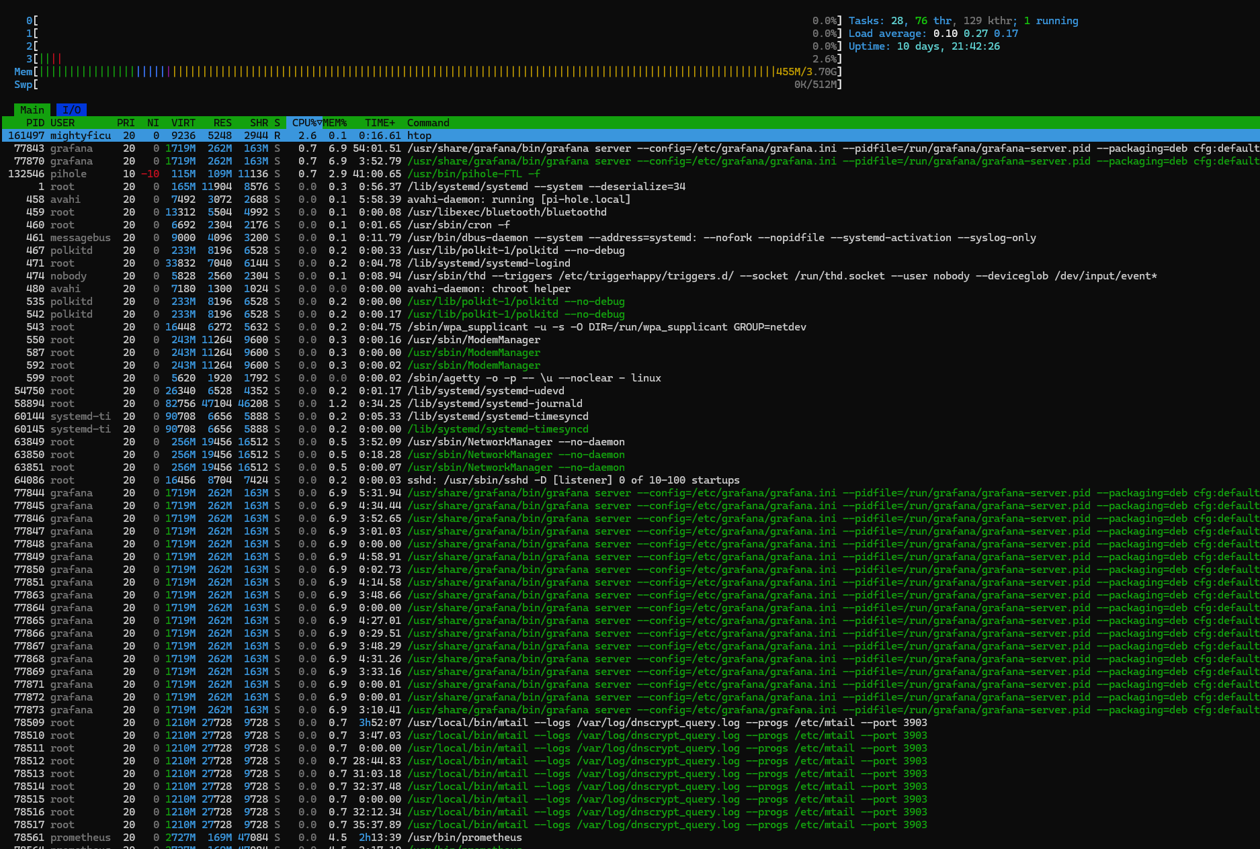Screen dimensions: 1260x849
Task: Click the CPU 3 usage meter
Action: click(433, 59)
